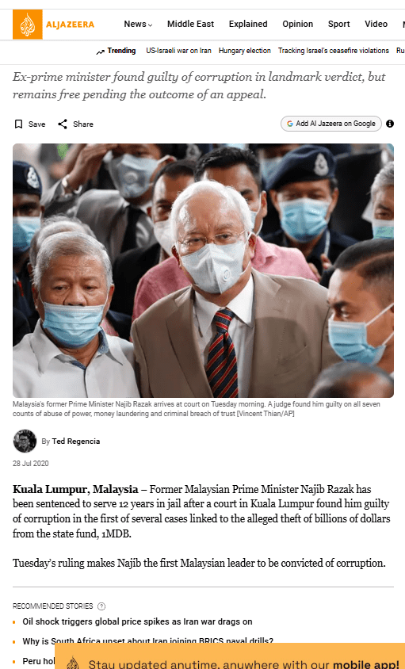
Task: Click Add Al Jazeera on Google button
Action: coord(331,124)
